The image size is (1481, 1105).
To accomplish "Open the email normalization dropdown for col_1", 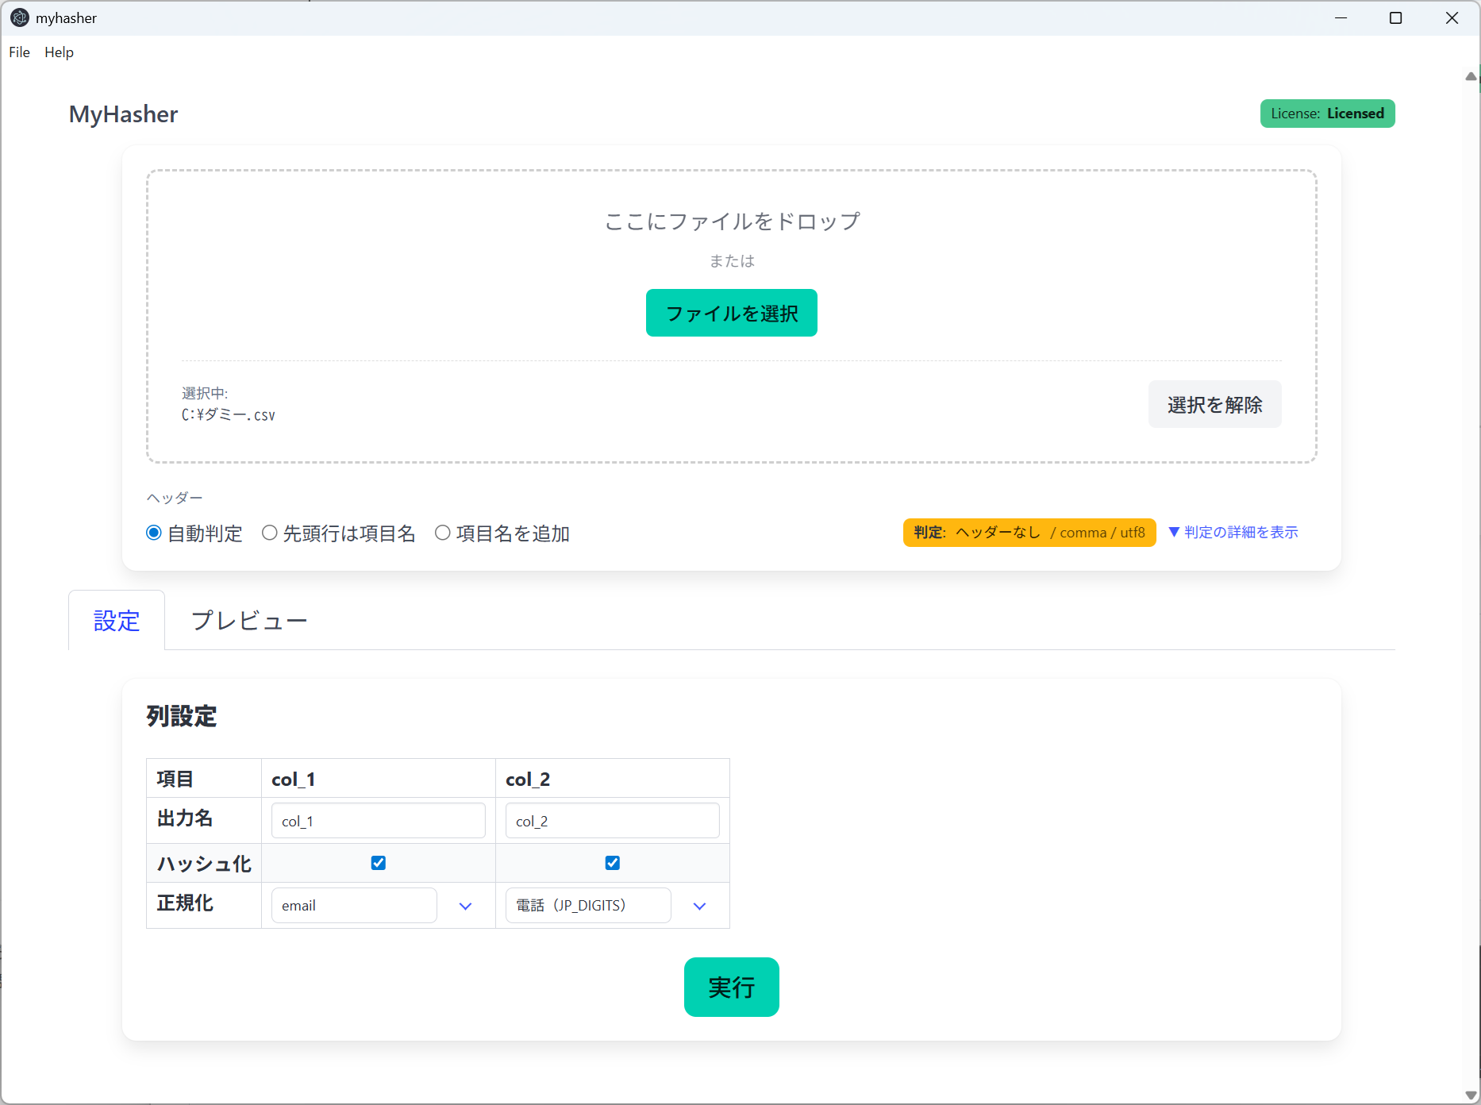I will (373, 906).
